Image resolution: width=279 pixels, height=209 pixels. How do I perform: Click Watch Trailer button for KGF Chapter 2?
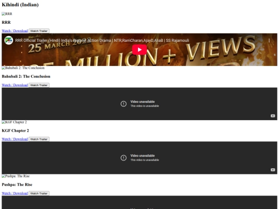[x=39, y=139]
